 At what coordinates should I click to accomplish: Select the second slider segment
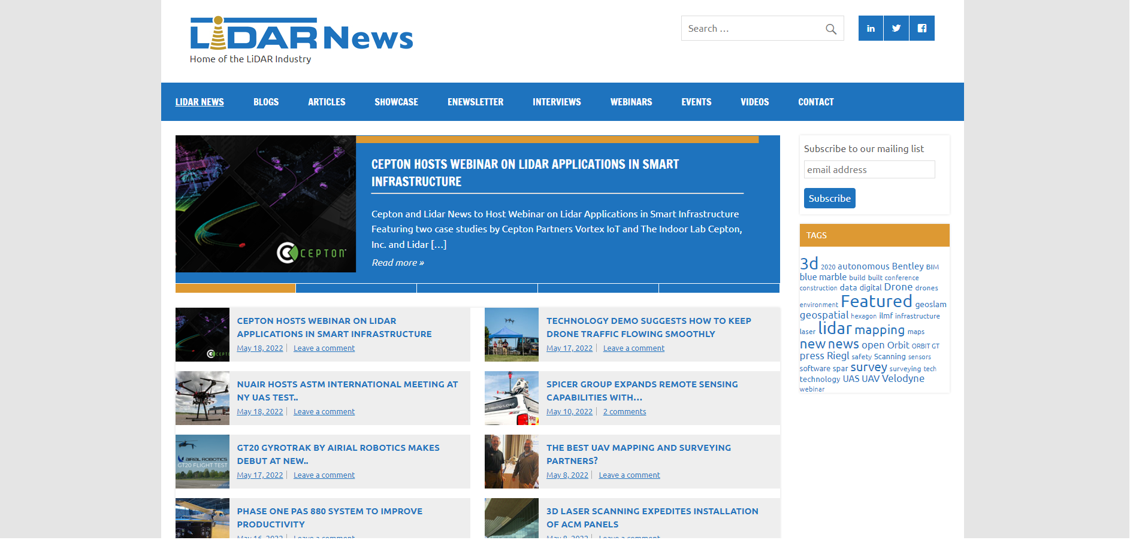356,288
